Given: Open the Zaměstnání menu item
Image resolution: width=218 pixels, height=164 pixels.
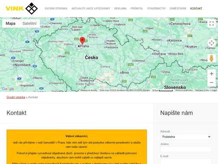Looking at the screenshot, I should 178,9.
